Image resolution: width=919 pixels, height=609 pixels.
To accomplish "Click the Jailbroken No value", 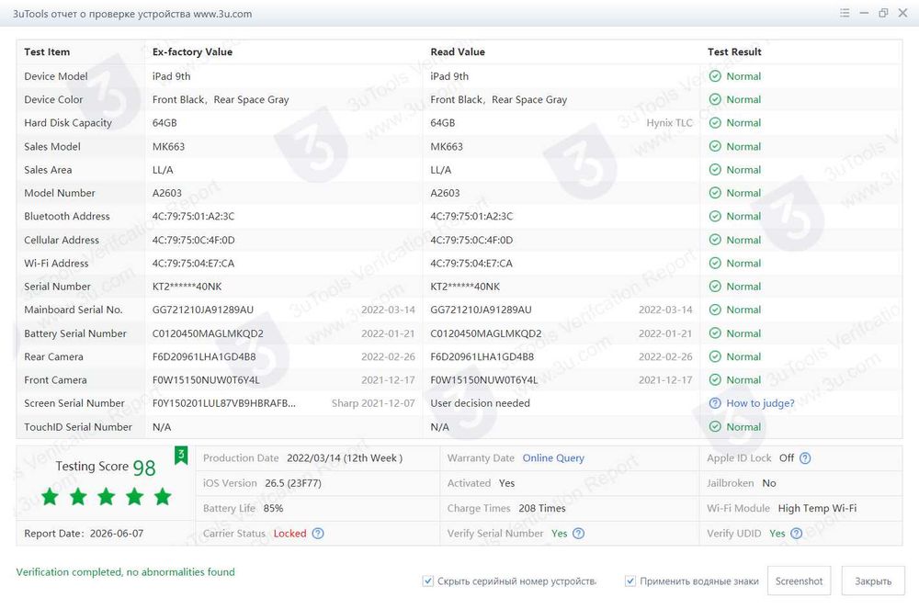I will coord(769,483).
